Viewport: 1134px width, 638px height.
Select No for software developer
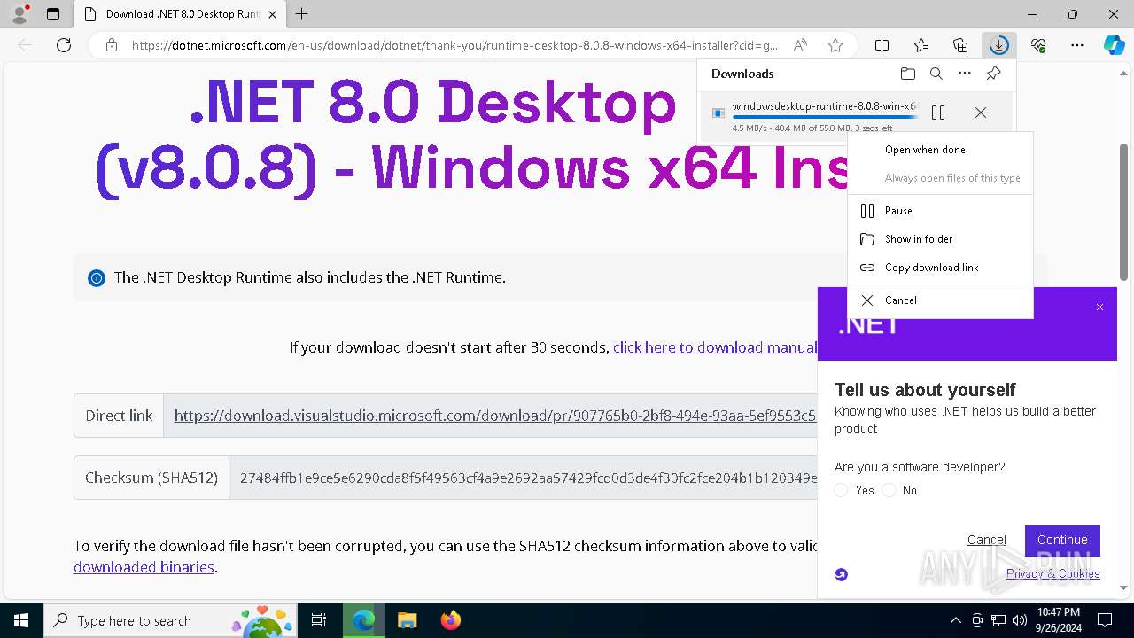click(889, 490)
